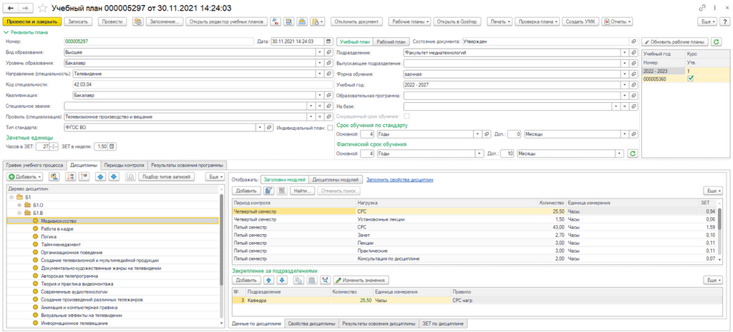
Task: Switch to График учебного процесса tab
Action: point(34,165)
